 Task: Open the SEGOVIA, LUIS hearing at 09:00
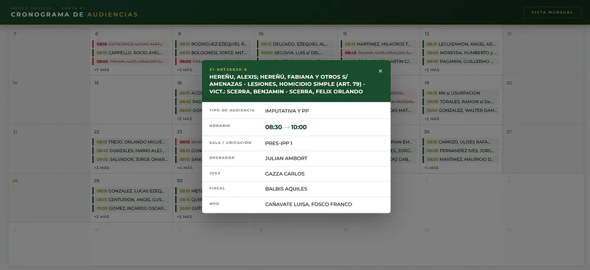296,52
